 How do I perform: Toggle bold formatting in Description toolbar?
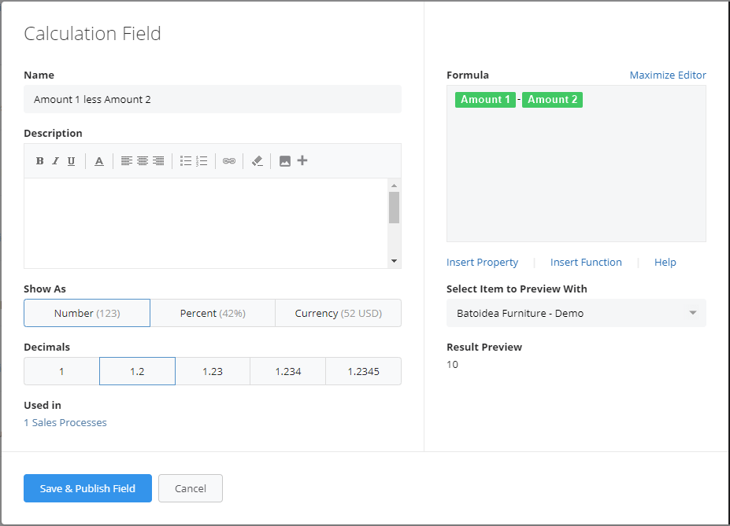[40, 160]
